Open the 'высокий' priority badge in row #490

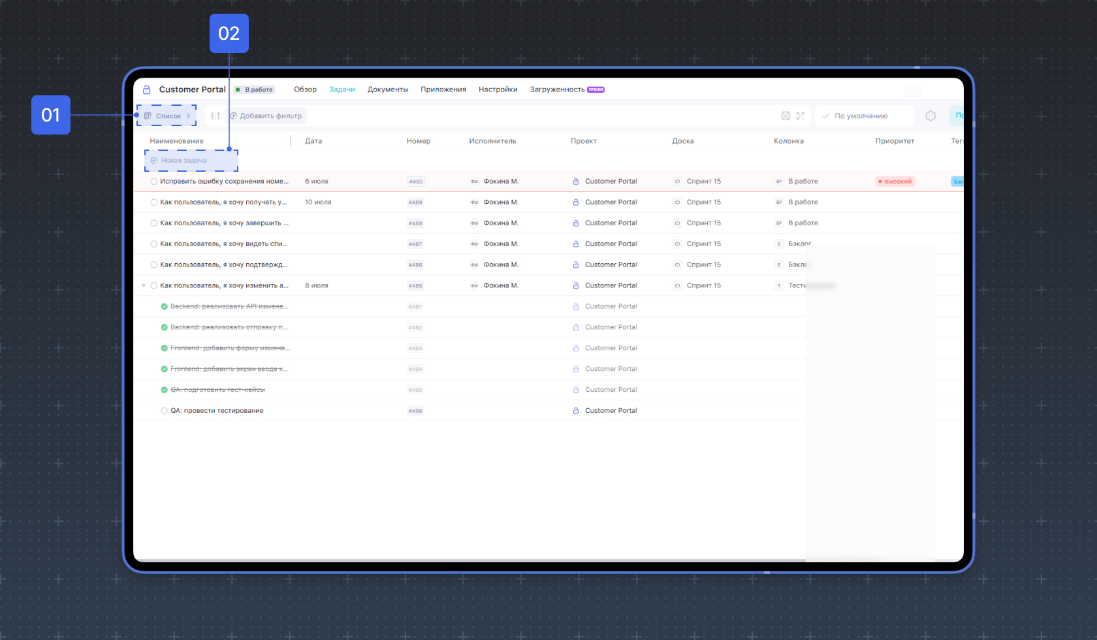pos(895,182)
